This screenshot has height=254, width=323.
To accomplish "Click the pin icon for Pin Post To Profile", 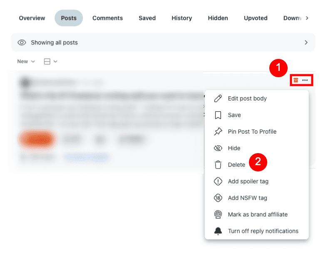I will coord(218,132).
